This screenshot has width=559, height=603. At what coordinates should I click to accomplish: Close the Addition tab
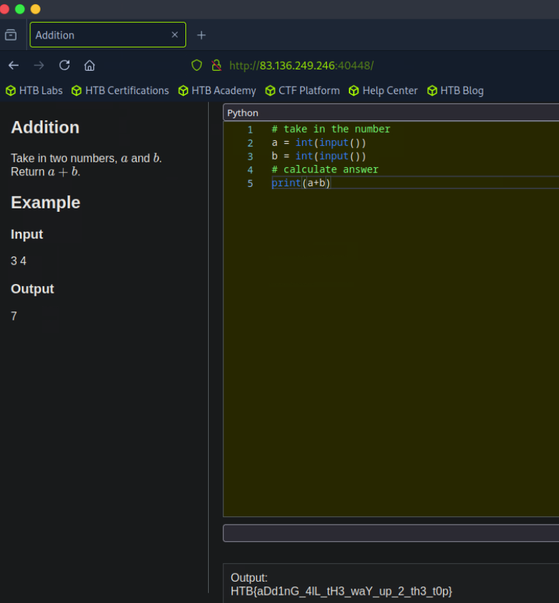click(x=175, y=35)
